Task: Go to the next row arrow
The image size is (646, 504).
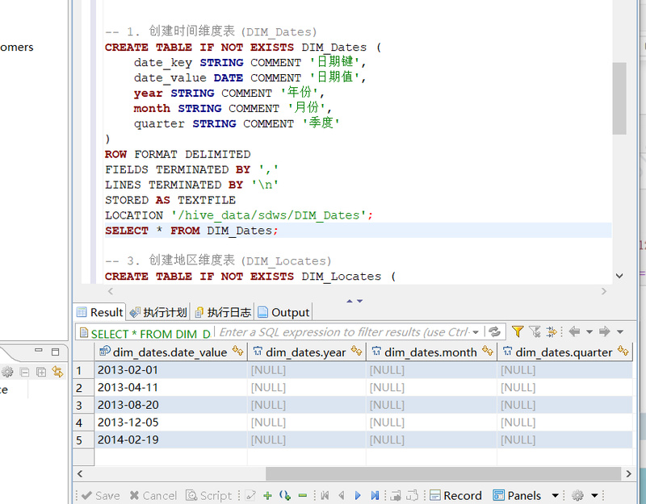Action: 358,495
